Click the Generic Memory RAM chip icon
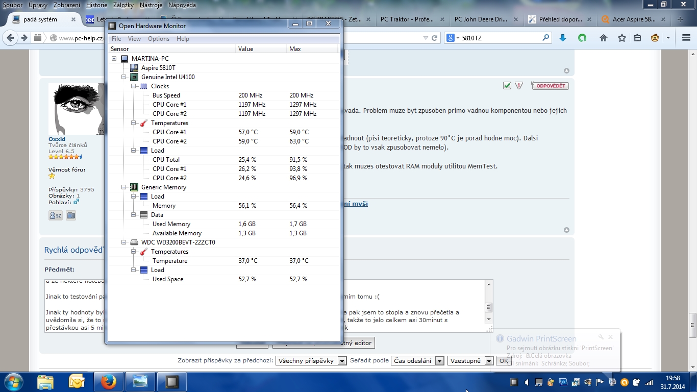Viewport: 697px width, 392px height. click(134, 187)
